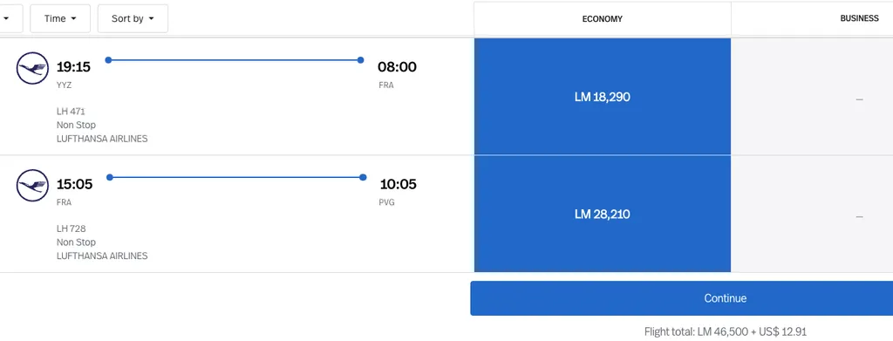
Task: Click the 08:00 FRA arrival time
Action: 397,67
